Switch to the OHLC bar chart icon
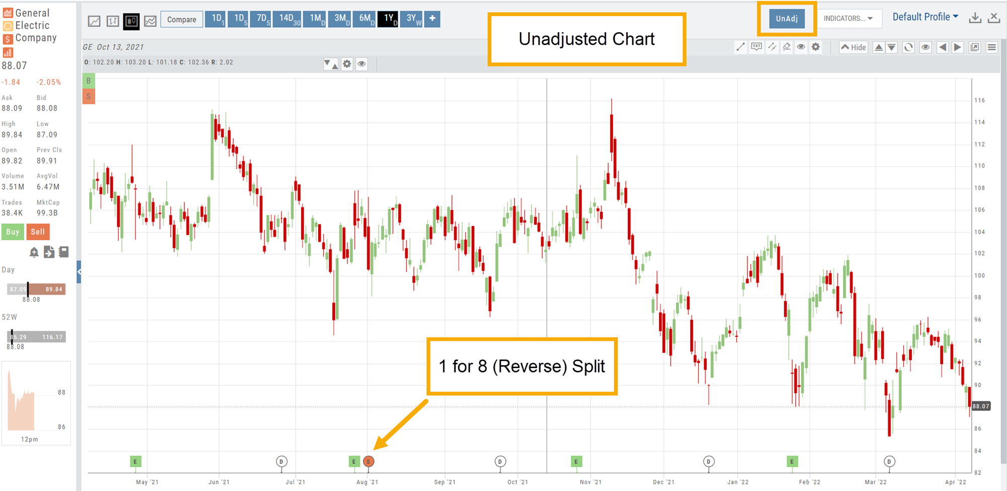This screenshot has width=1007, height=491. click(x=113, y=21)
